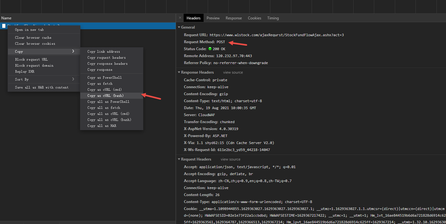
Task: Expand the Sort By submenu arrow
Action: point(73,79)
